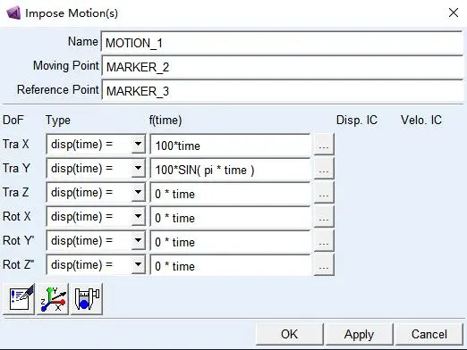Open function builder for Rot X
Viewport: 467px width, 350px height.
click(324, 217)
